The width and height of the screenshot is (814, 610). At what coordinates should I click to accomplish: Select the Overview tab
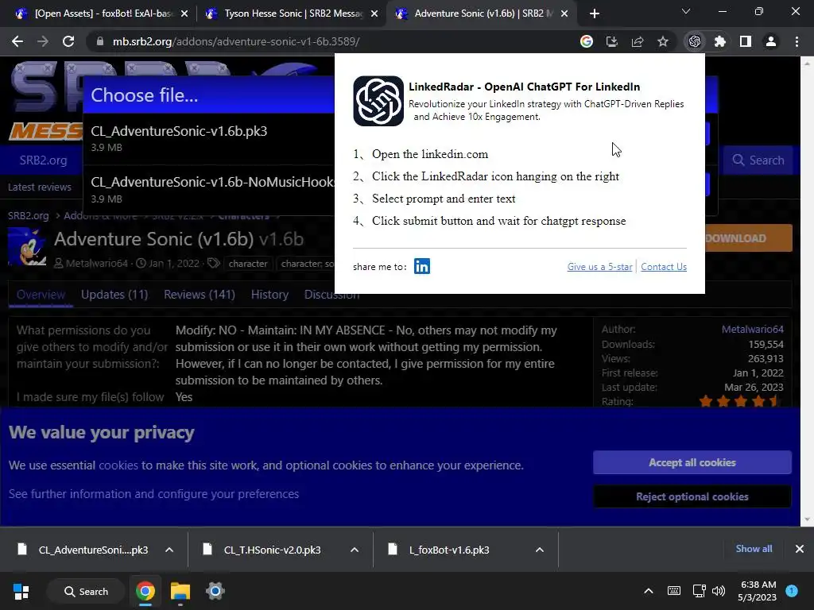41,295
